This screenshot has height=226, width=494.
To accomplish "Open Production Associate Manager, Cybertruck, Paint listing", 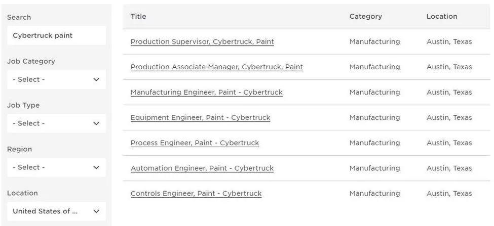I will click(216, 67).
